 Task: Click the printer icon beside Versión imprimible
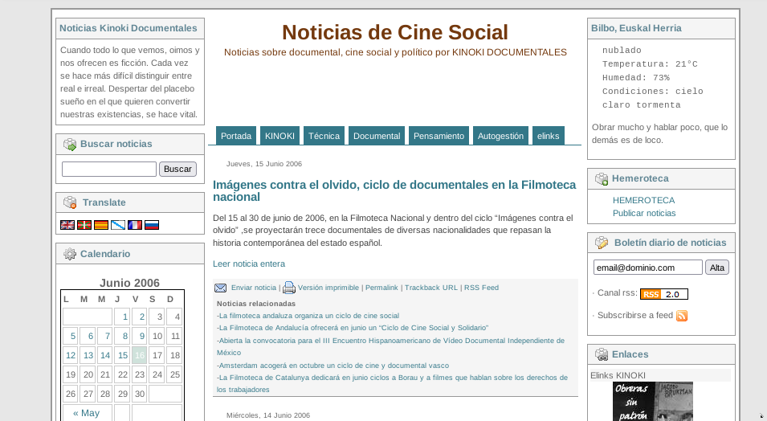point(289,288)
